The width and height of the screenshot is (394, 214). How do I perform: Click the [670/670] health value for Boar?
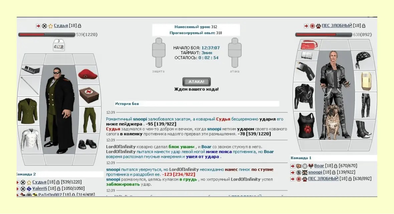tap(348, 166)
